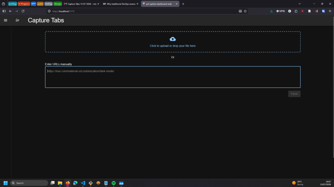Go back to the previous page

[10, 11]
